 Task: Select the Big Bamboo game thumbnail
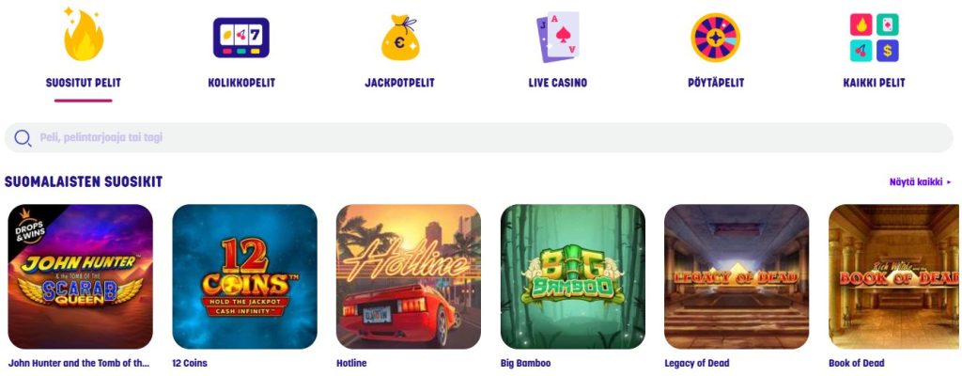pyautogui.click(x=573, y=276)
